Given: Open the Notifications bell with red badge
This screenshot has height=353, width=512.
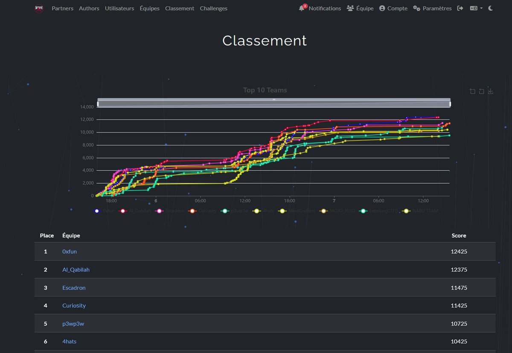Looking at the screenshot, I should (320, 8).
